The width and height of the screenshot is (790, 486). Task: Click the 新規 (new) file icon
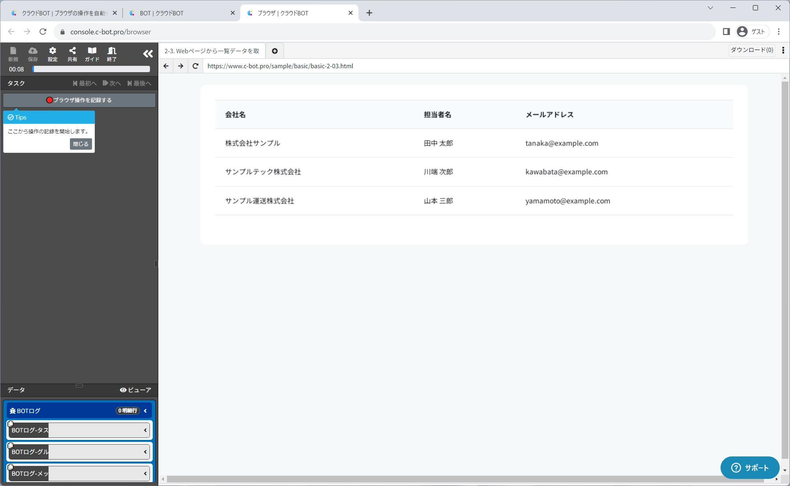coord(13,54)
